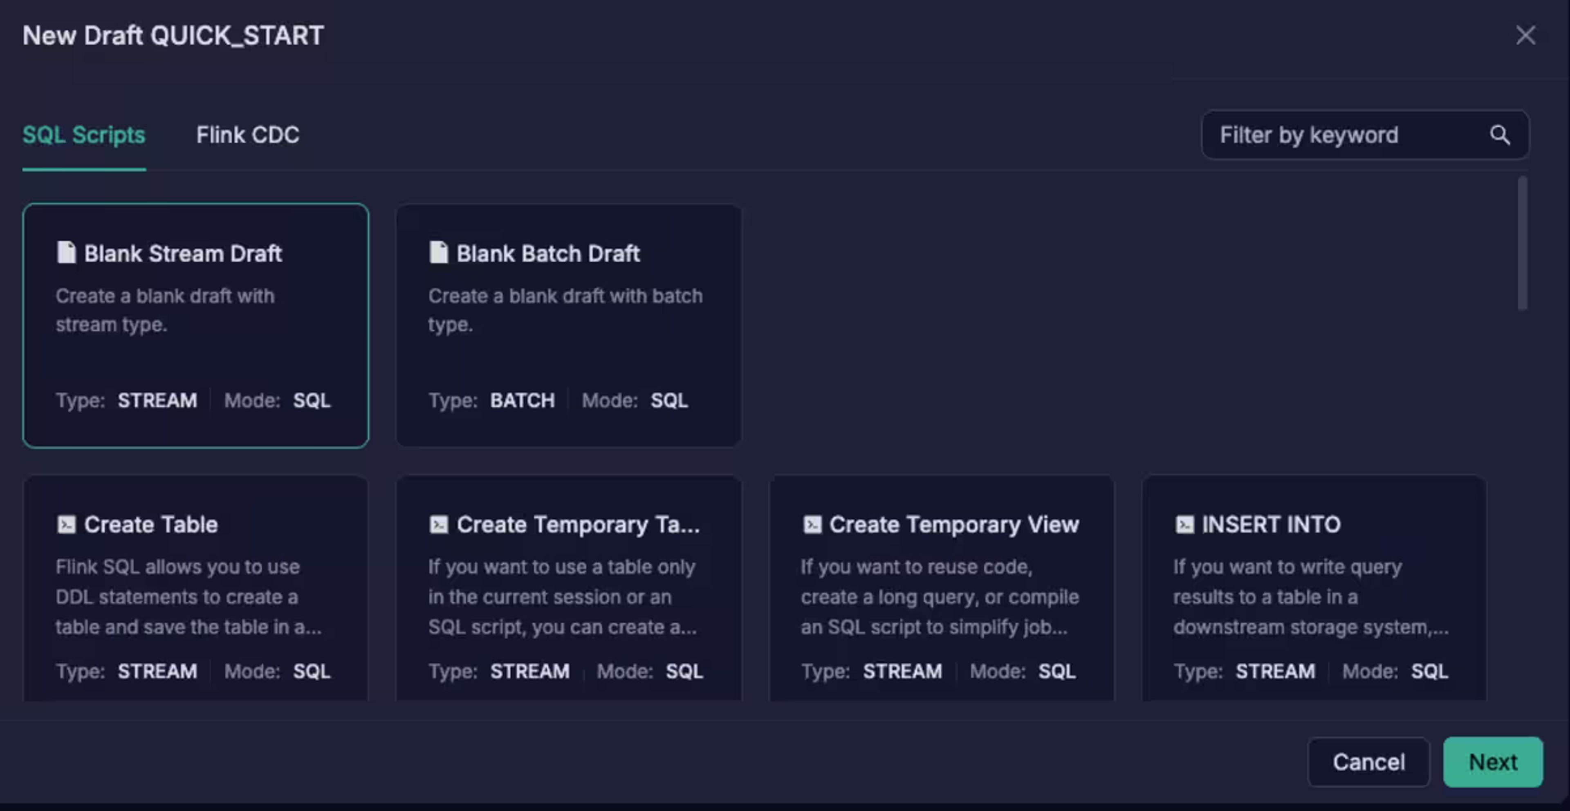This screenshot has height=811, width=1570.
Task: Pick the Create Temporary View template title
Action: 954,524
